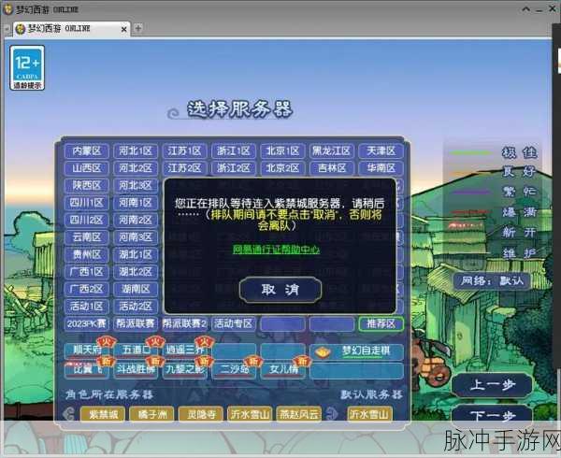561x458 pixels.
Task: Choose the 二沙岛 new server
Action: pos(234,370)
